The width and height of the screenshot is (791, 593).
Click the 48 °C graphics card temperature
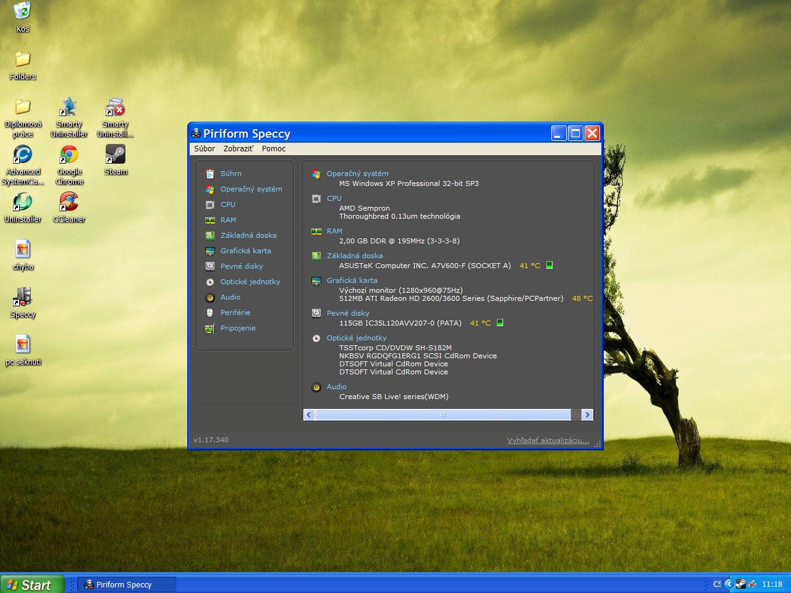click(x=582, y=298)
